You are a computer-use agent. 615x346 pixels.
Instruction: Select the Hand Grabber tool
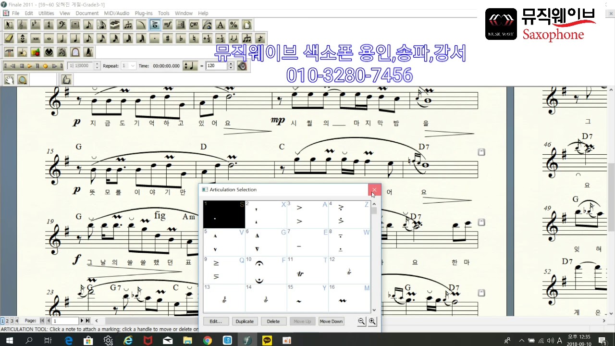[9, 79]
